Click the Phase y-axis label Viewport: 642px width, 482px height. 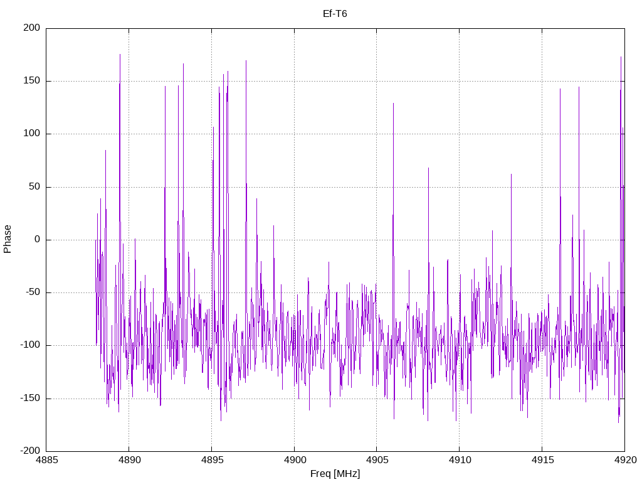point(8,239)
